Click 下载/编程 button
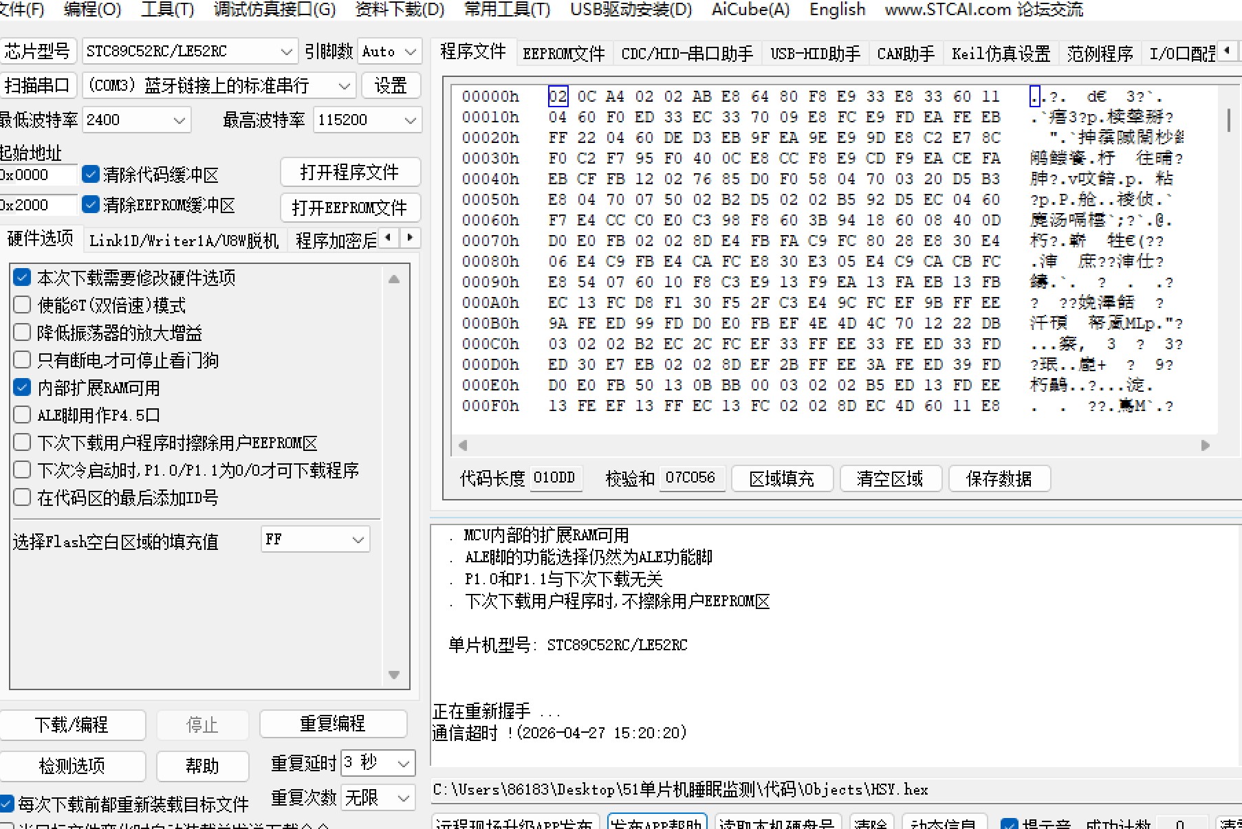 [x=72, y=725]
